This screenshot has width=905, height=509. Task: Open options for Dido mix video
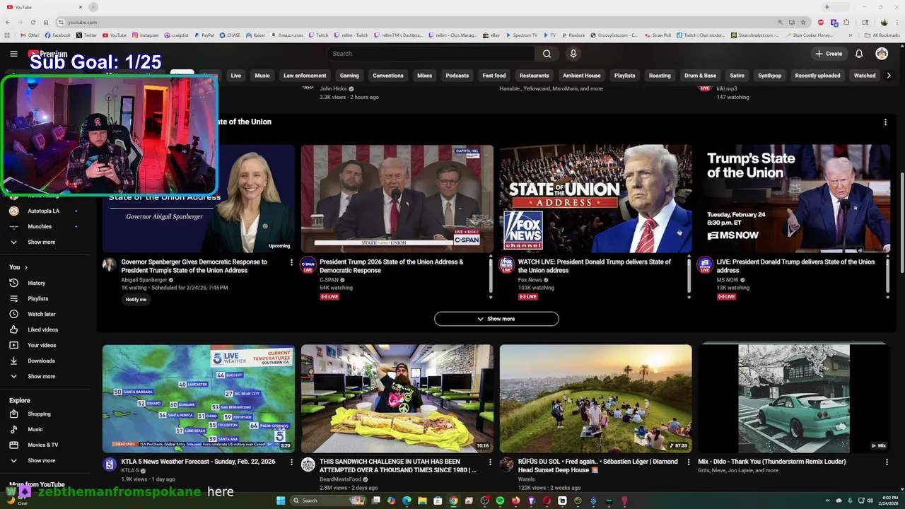click(887, 462)
